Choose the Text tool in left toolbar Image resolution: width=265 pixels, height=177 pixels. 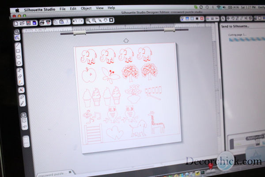21,90
